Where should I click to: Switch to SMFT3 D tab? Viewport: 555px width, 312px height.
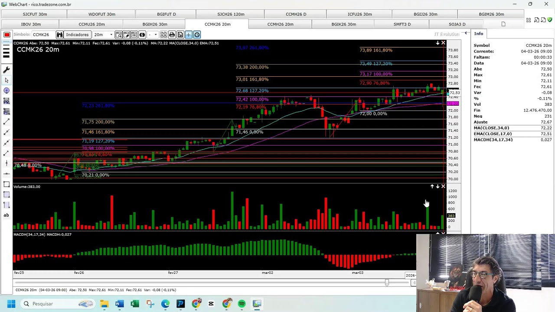(x=402, y=24)
